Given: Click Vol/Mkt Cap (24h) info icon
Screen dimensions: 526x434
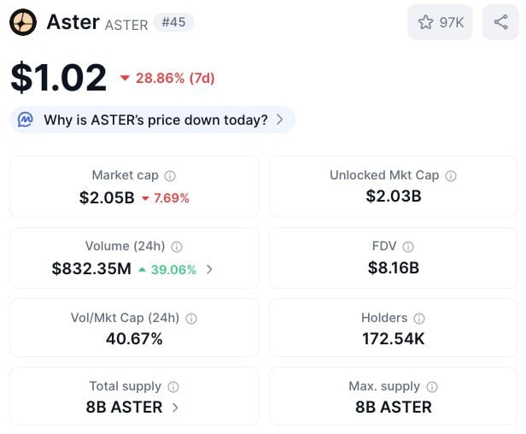Looking at the screenshot, I should (x=191, y=318).
